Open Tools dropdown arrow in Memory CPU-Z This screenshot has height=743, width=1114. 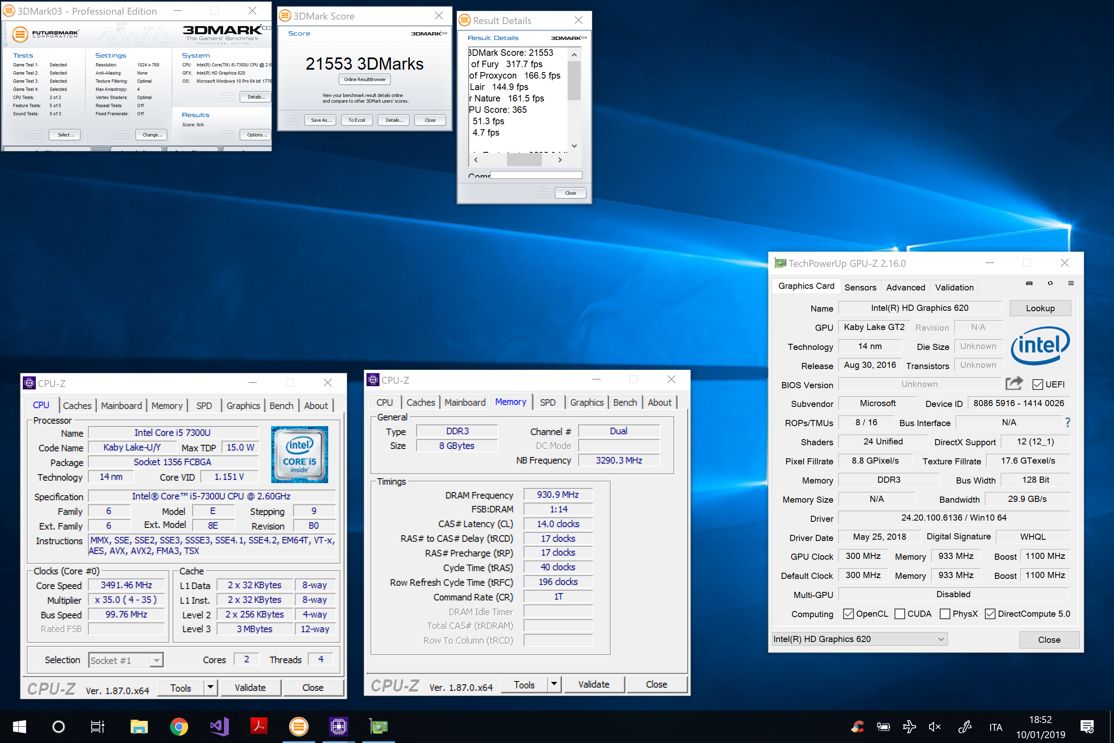pyautogui.click(x=554, y=684)
